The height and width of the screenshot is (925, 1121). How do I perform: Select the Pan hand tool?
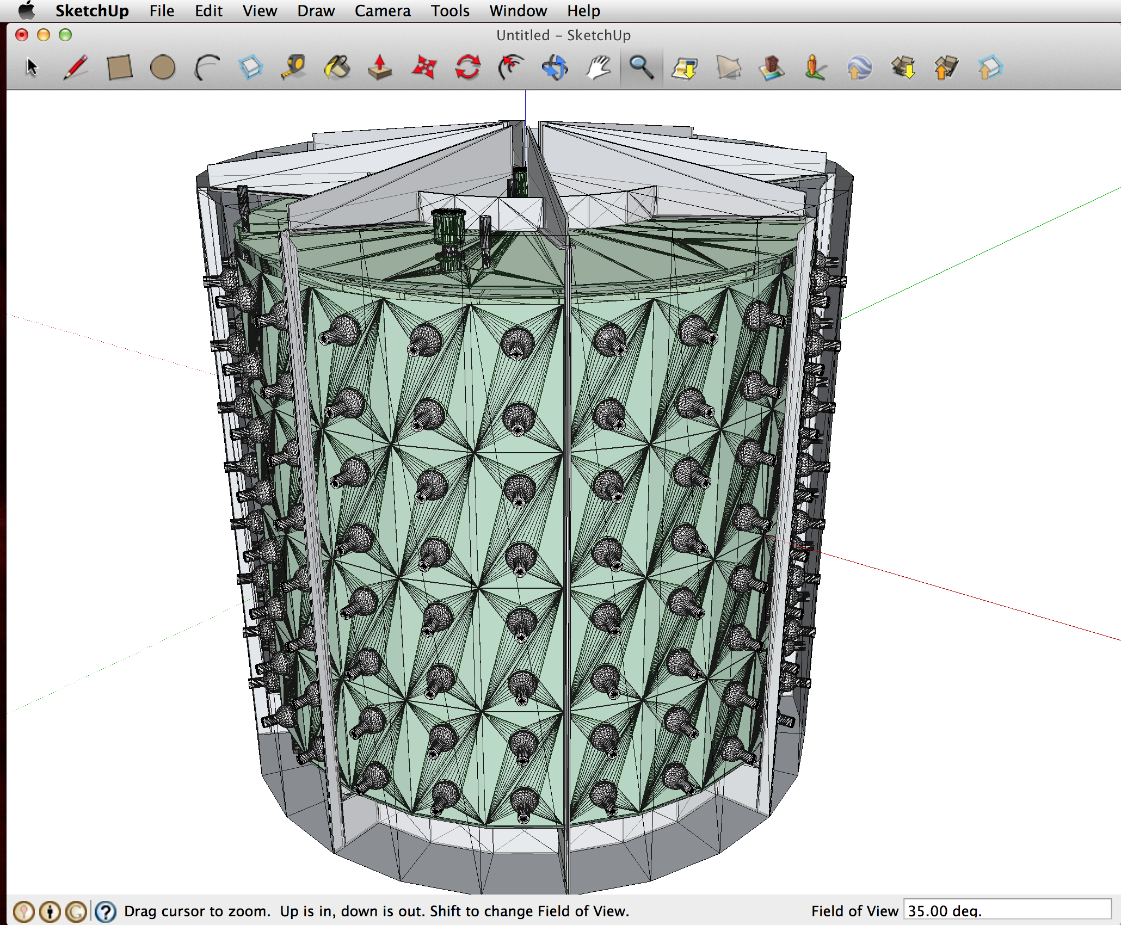pos(598,67)
